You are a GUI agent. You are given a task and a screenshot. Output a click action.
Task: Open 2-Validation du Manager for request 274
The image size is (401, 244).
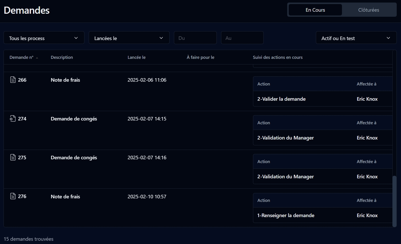pyautogui.click(x=285, y=138)
